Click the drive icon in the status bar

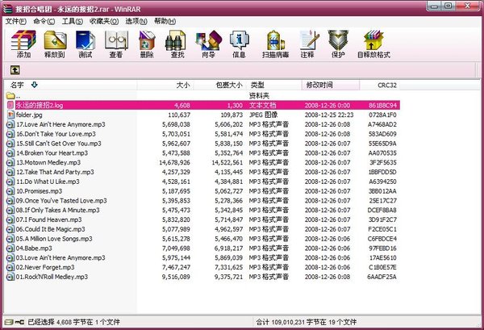click(9, 322)
